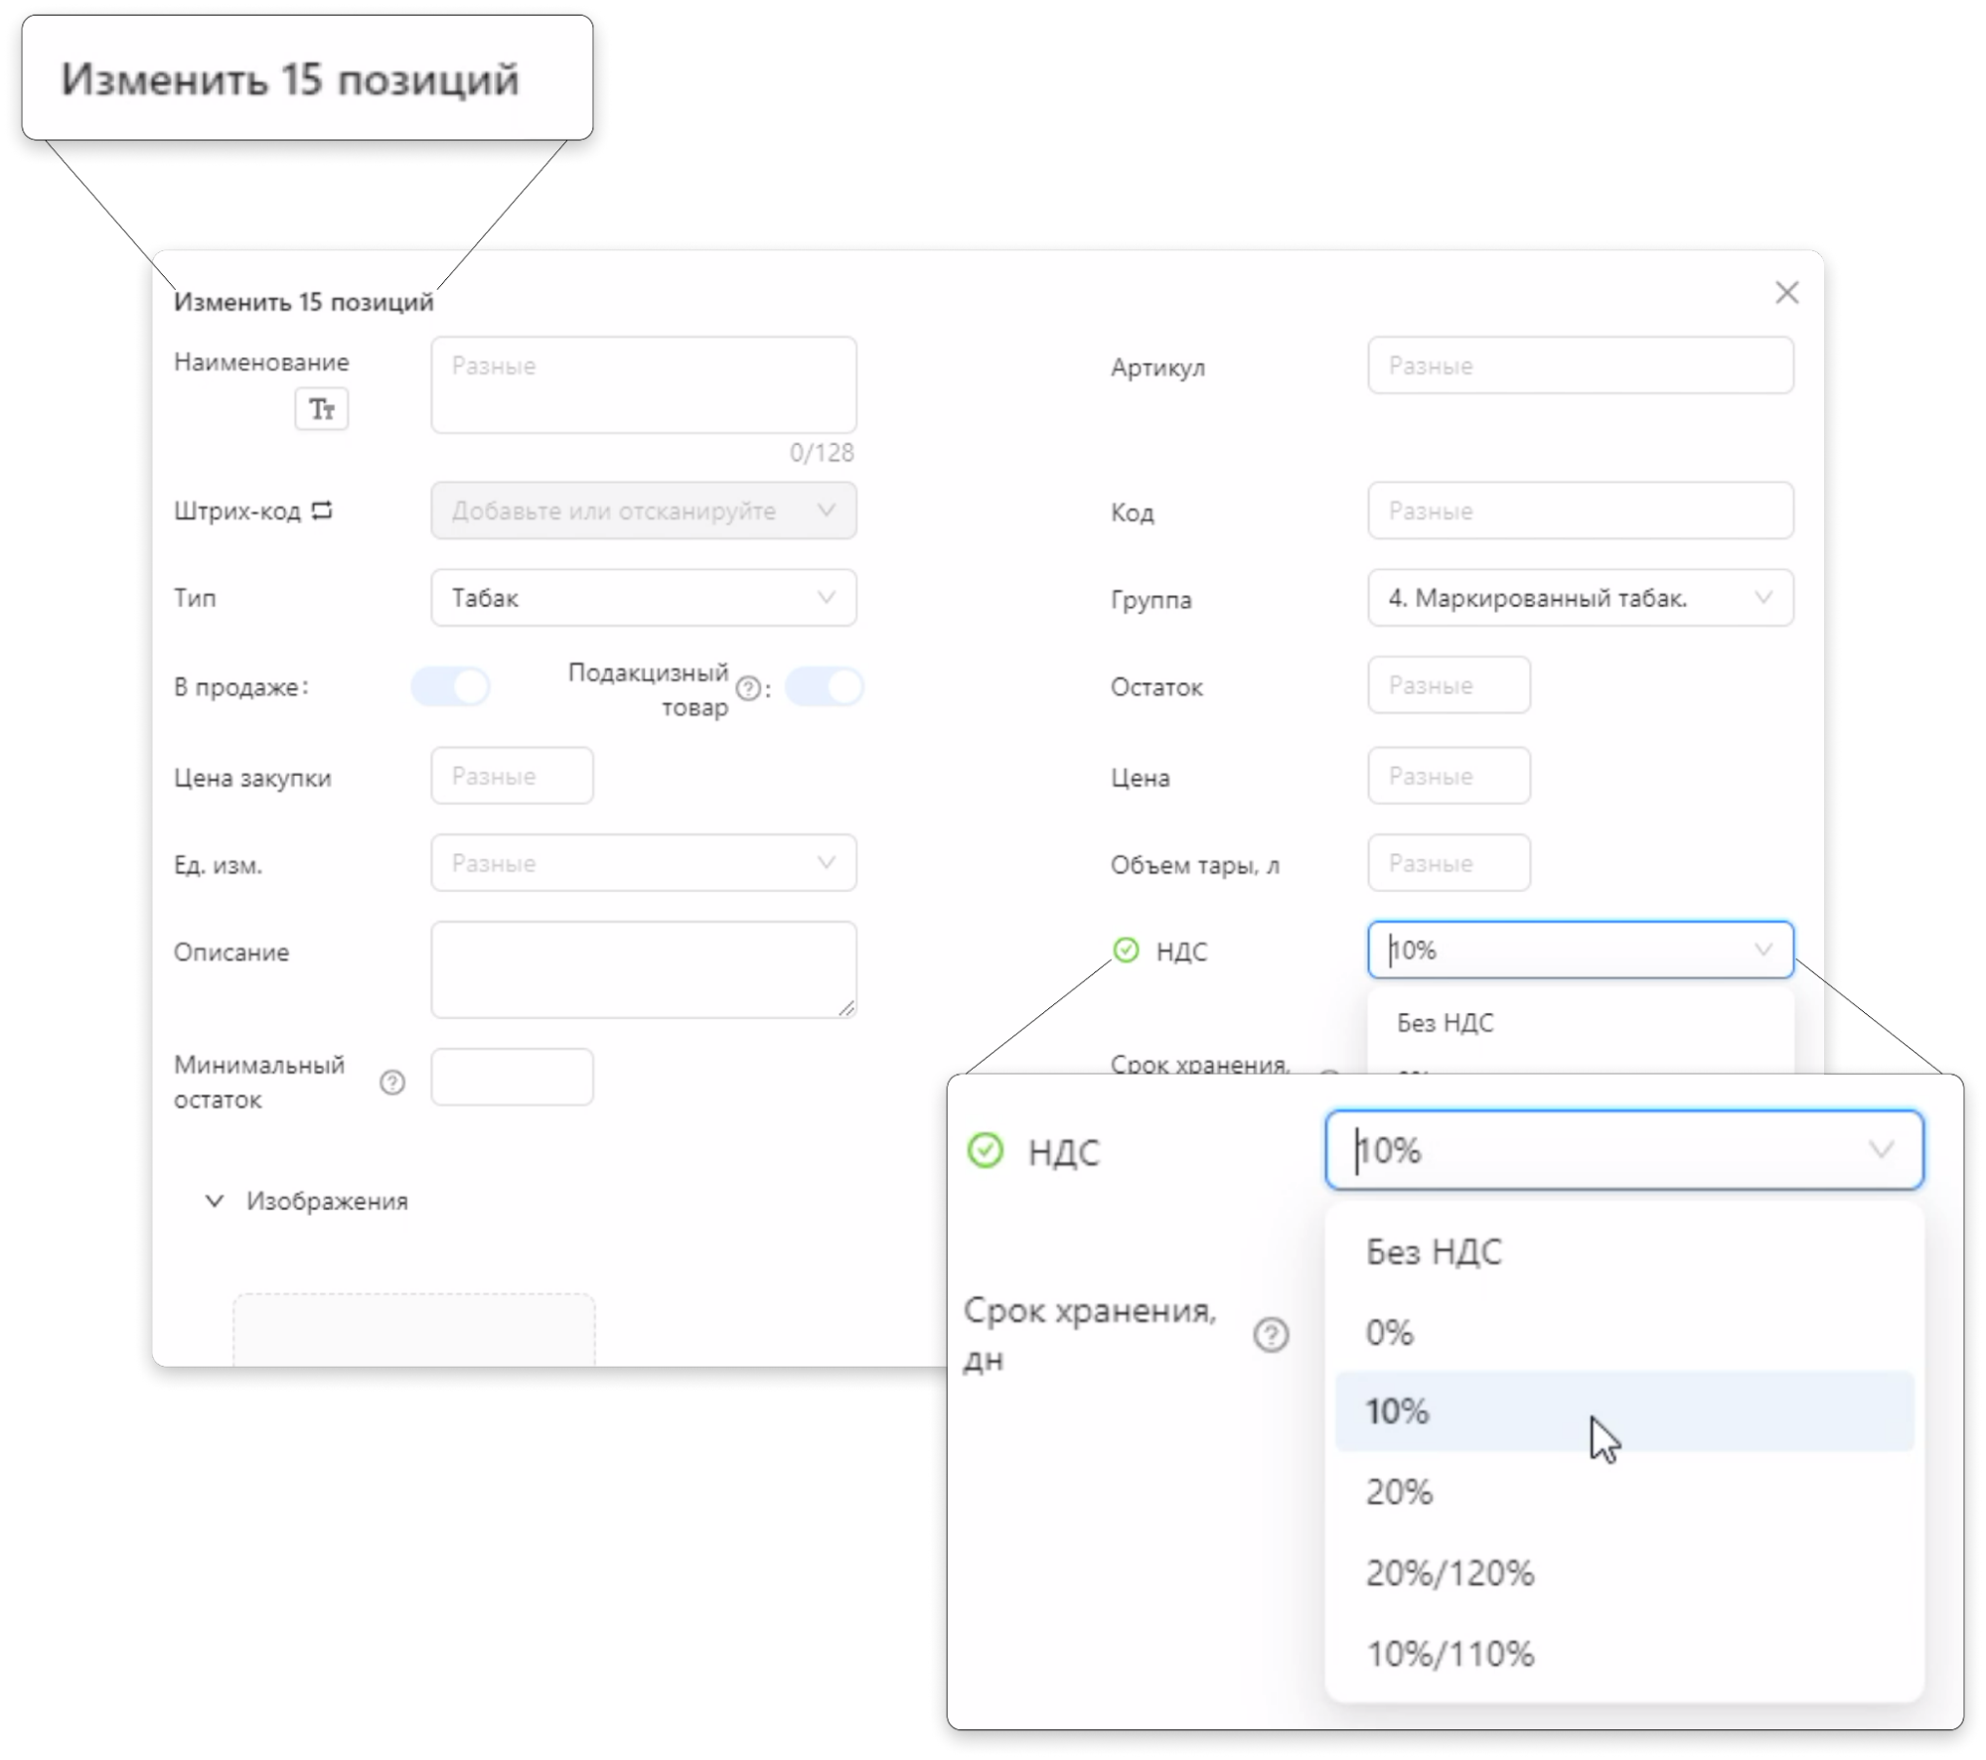Choose 20%/120% from the НДС list
Screen dimensions: 1986x1760
pyautogui.click(x=1450, y=1573)
